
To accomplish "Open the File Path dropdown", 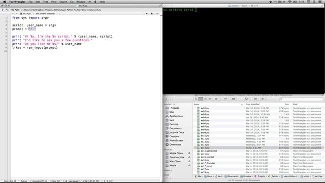I will pos(16,10).
